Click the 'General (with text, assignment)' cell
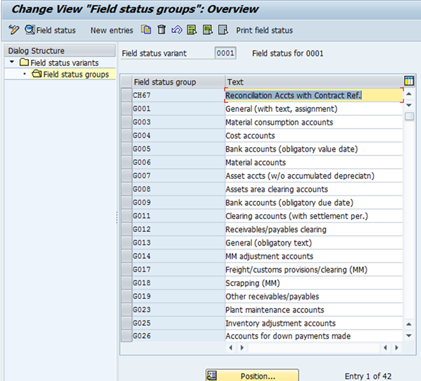The image size is (421, 381). tap(314, 109)
